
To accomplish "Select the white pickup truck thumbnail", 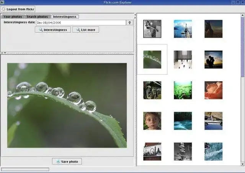I will click(214, 121).
